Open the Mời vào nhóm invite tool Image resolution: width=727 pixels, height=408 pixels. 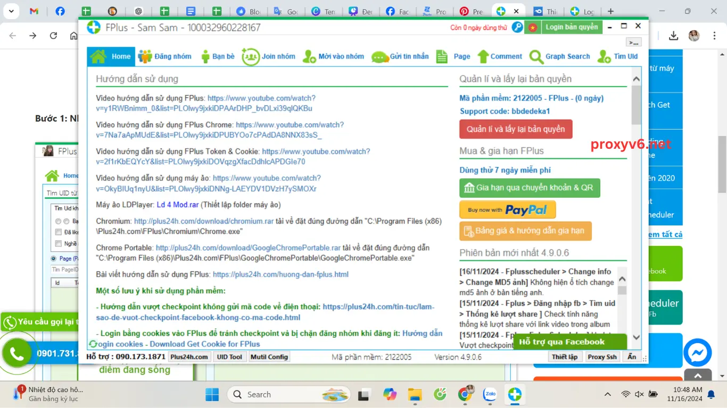tap(333, 56)
